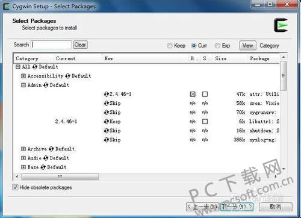
Task: Click cycle icon for Accessibility category
Action: [67, 76]
